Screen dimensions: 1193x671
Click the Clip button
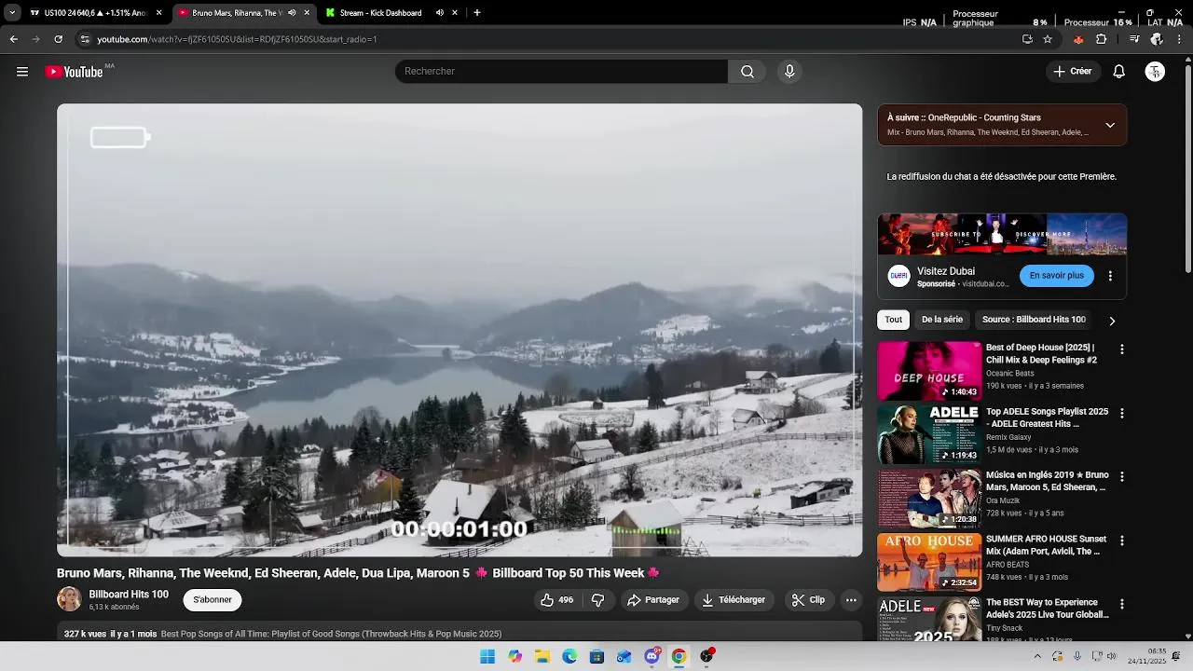[808, 600]
